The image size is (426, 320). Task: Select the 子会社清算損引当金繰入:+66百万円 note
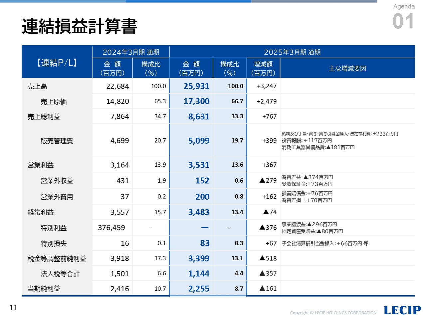click(x=325, y=244)
